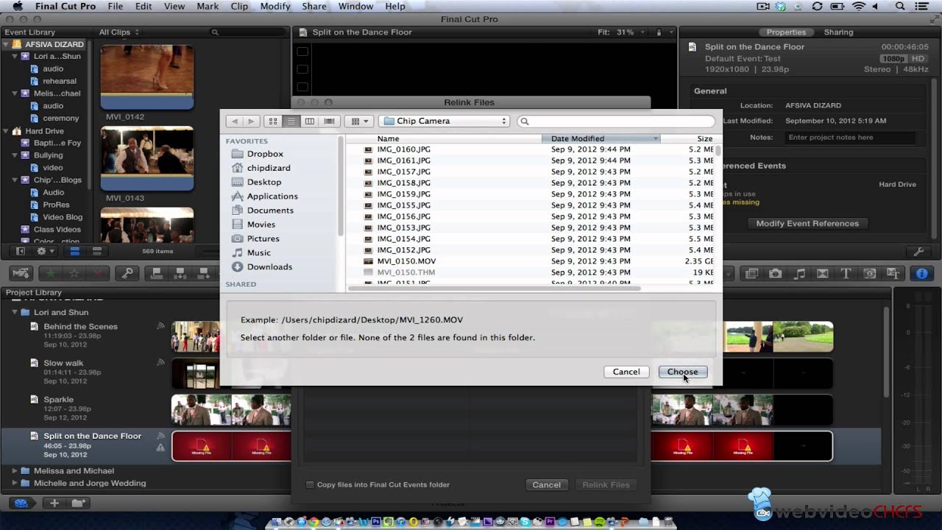Switch to list view in file dialog
Viewport: 942px width, 530px height.
pos(291,121)
